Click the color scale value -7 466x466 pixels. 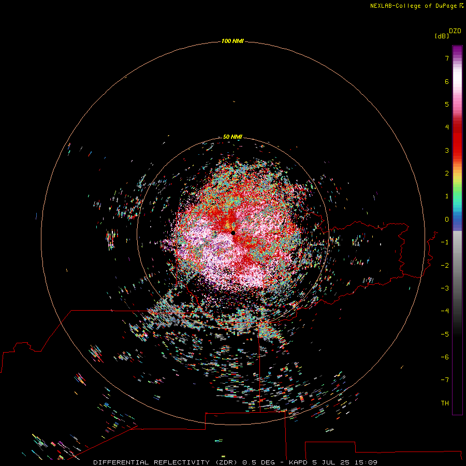click(445, 380)
